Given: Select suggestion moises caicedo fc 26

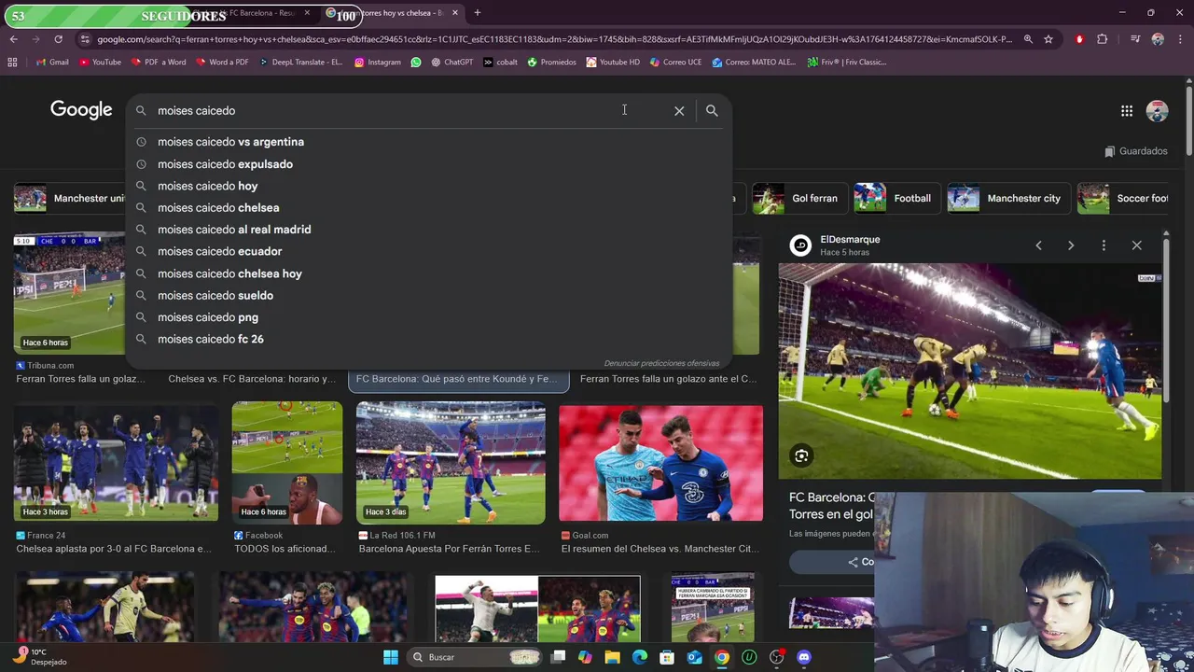Looking at the screenshot, I should pyautogui.click(x=428, y=339).
